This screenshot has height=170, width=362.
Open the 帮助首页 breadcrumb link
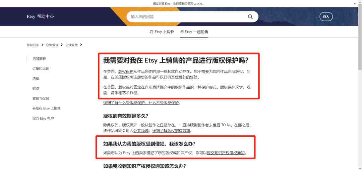point(33,45)
